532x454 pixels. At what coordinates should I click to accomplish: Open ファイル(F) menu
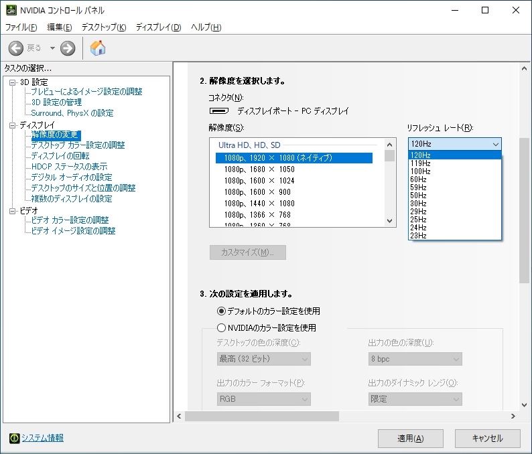[x=21, y=27]
